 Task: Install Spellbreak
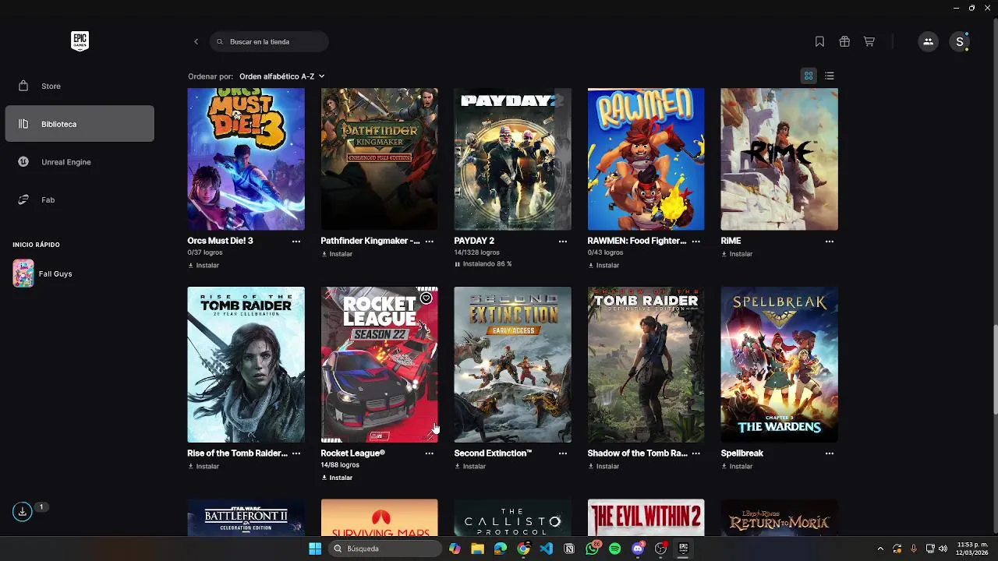pos(737,466)
